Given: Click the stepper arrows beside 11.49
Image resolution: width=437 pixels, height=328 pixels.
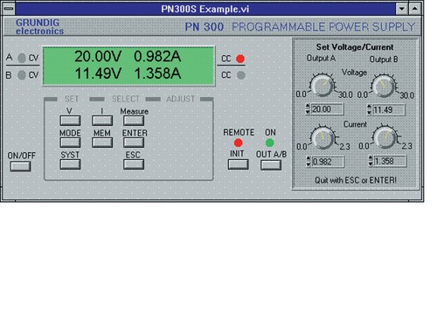Looking at the screenshot, I should 369,109.
